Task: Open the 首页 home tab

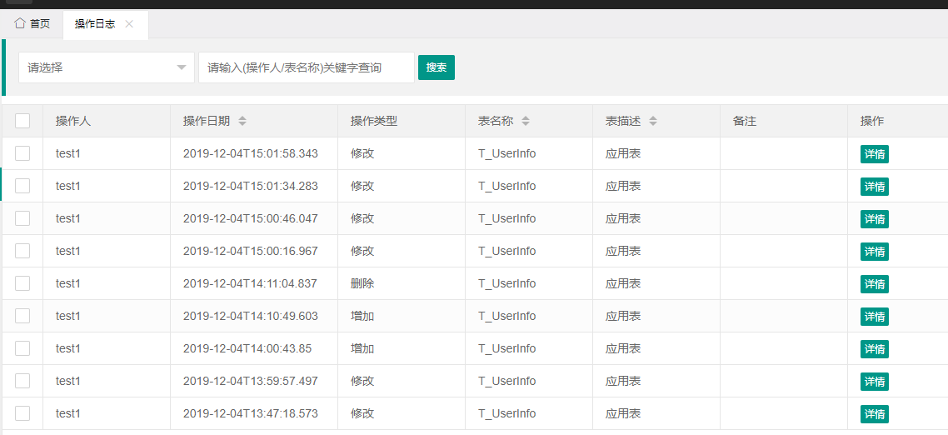Action: point(32,24)
